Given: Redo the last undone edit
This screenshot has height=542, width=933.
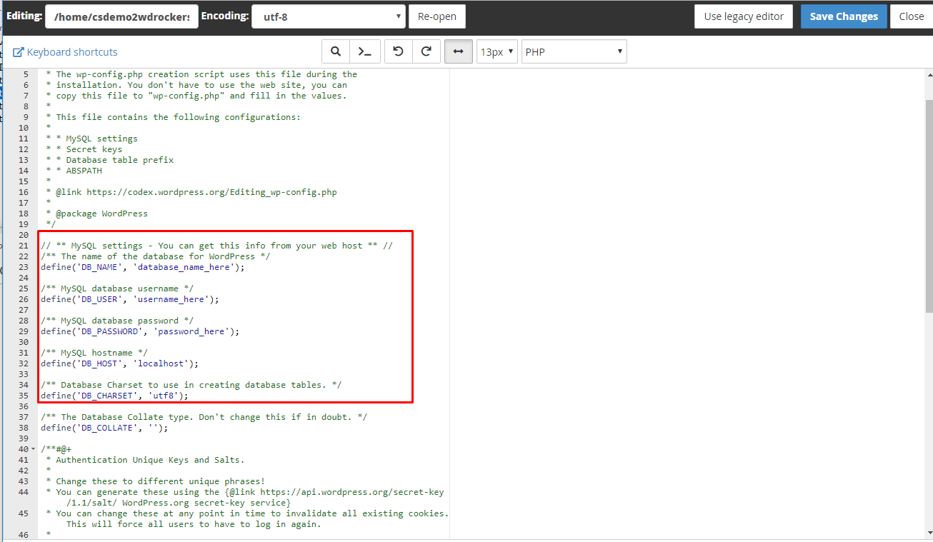Looking at the screenshot, I should [x=426, y=51].
